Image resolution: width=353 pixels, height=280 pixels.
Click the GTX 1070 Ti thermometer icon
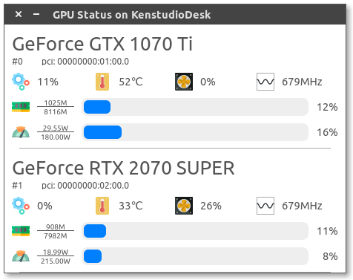102,82
